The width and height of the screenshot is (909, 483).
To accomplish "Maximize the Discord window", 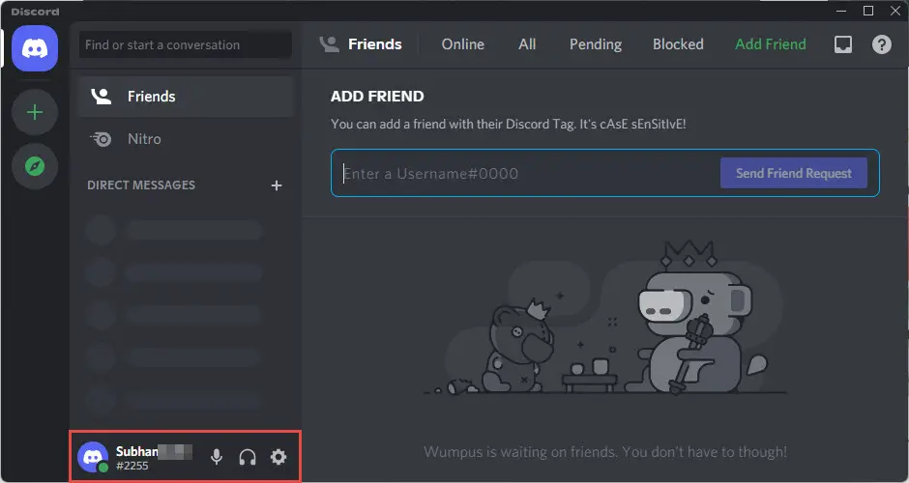I will coord(868,11).
